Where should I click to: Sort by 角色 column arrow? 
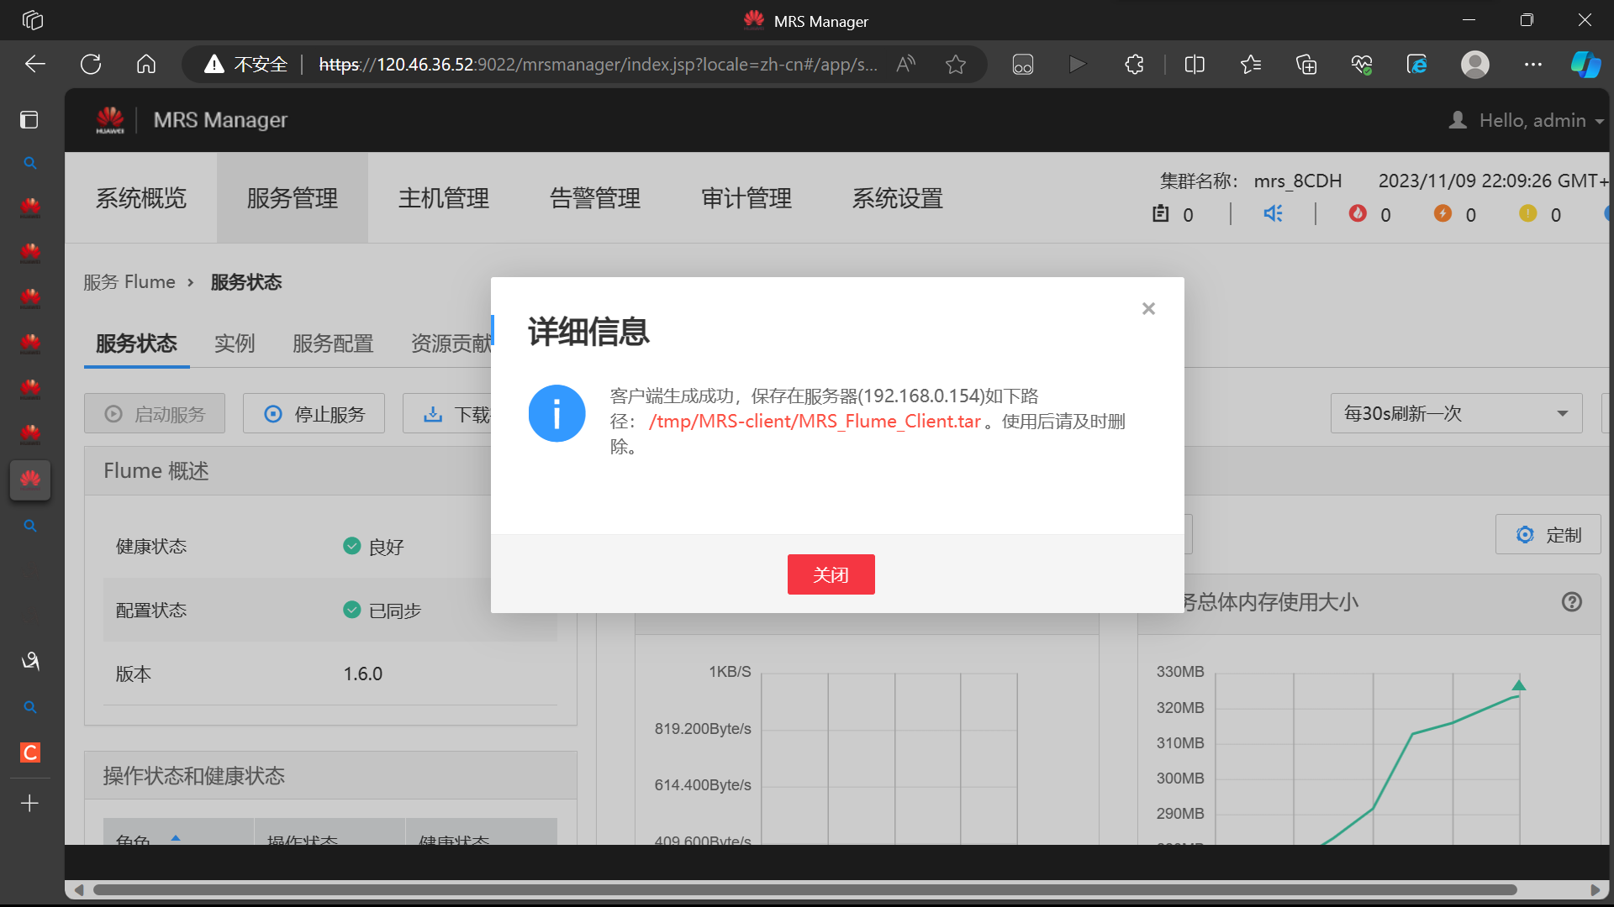[x=176, y=838]
